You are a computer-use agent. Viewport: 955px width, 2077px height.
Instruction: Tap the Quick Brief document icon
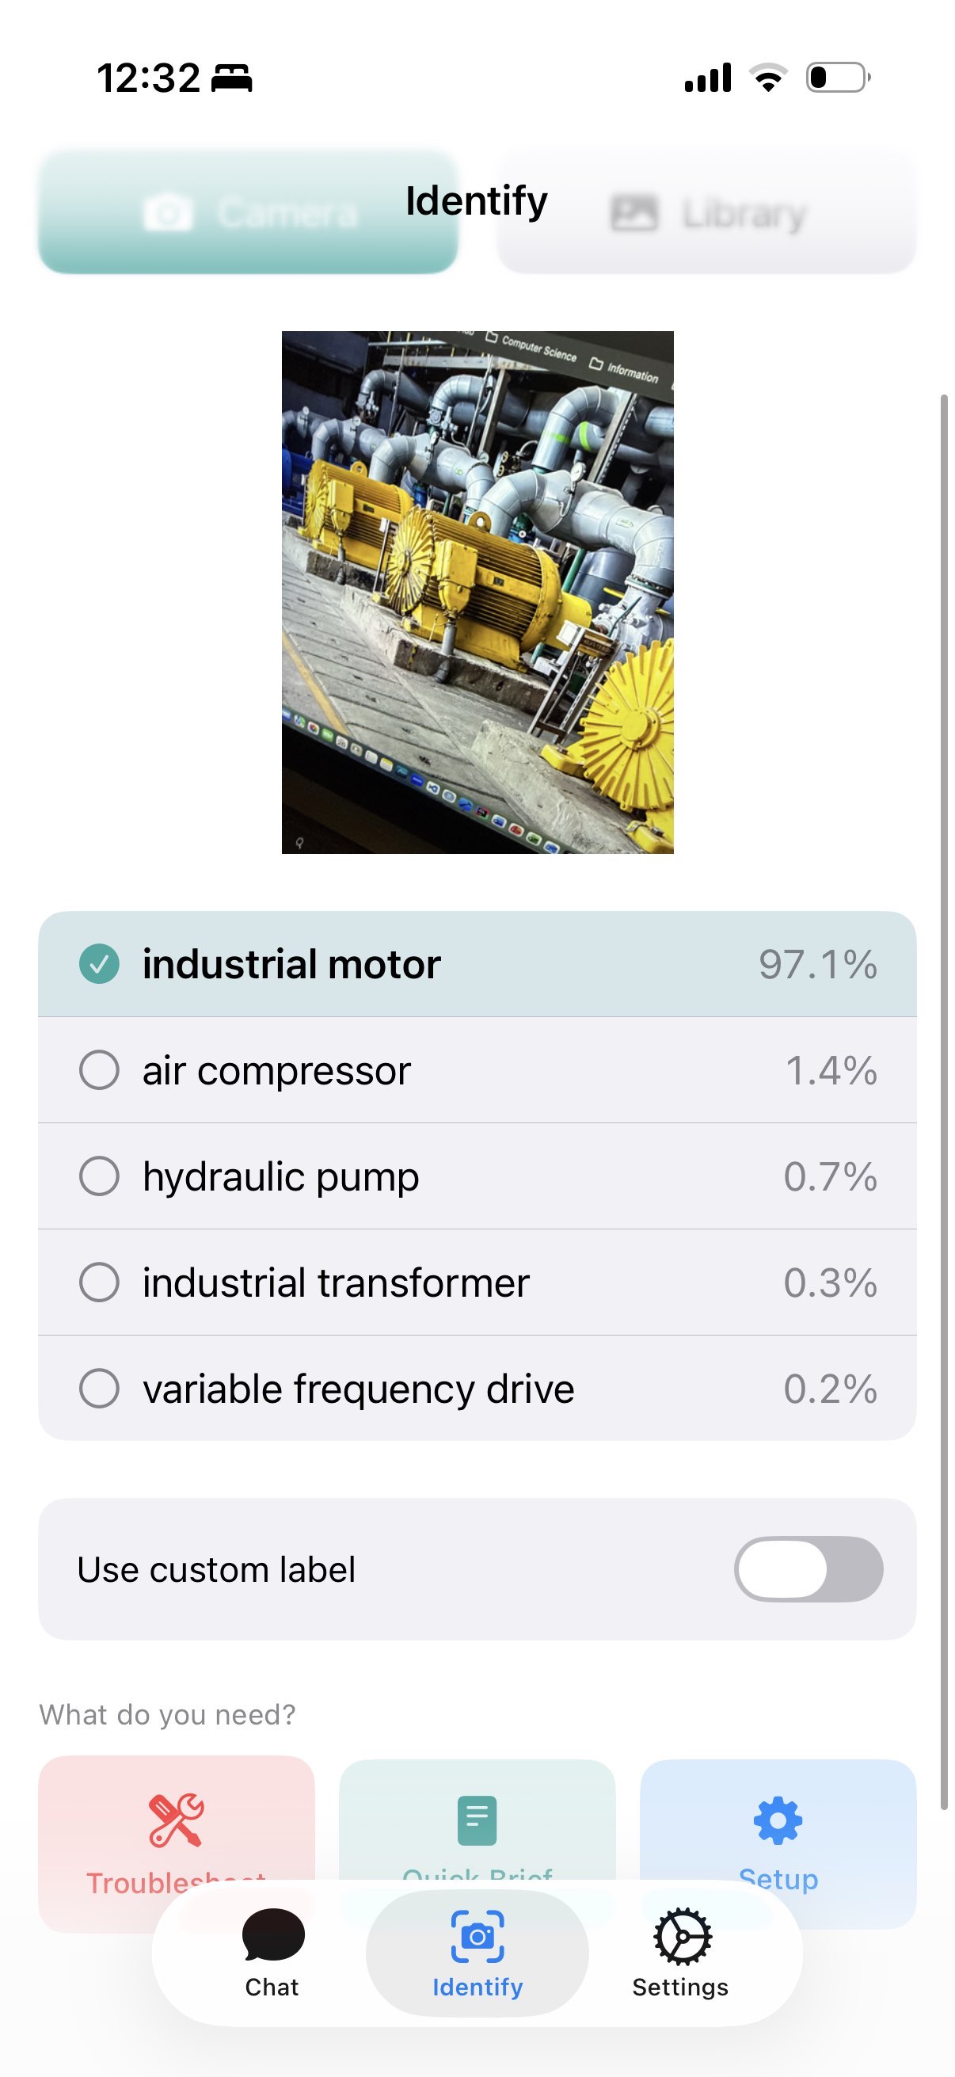[476, 1820]
